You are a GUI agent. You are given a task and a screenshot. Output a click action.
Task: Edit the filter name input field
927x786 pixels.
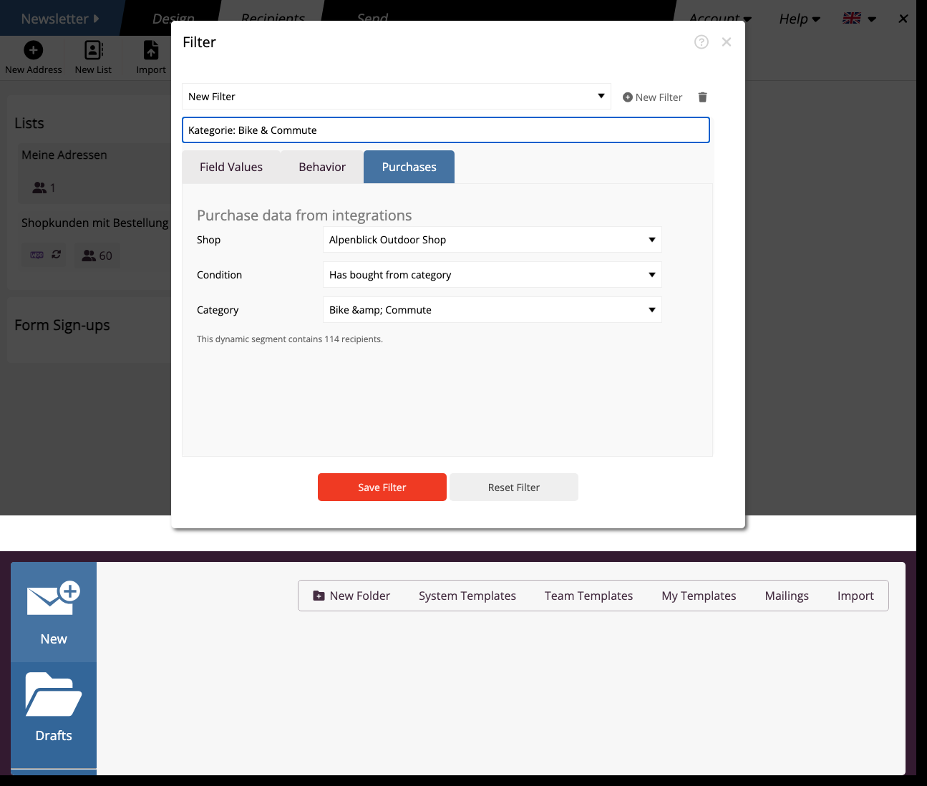coord(446,130)
